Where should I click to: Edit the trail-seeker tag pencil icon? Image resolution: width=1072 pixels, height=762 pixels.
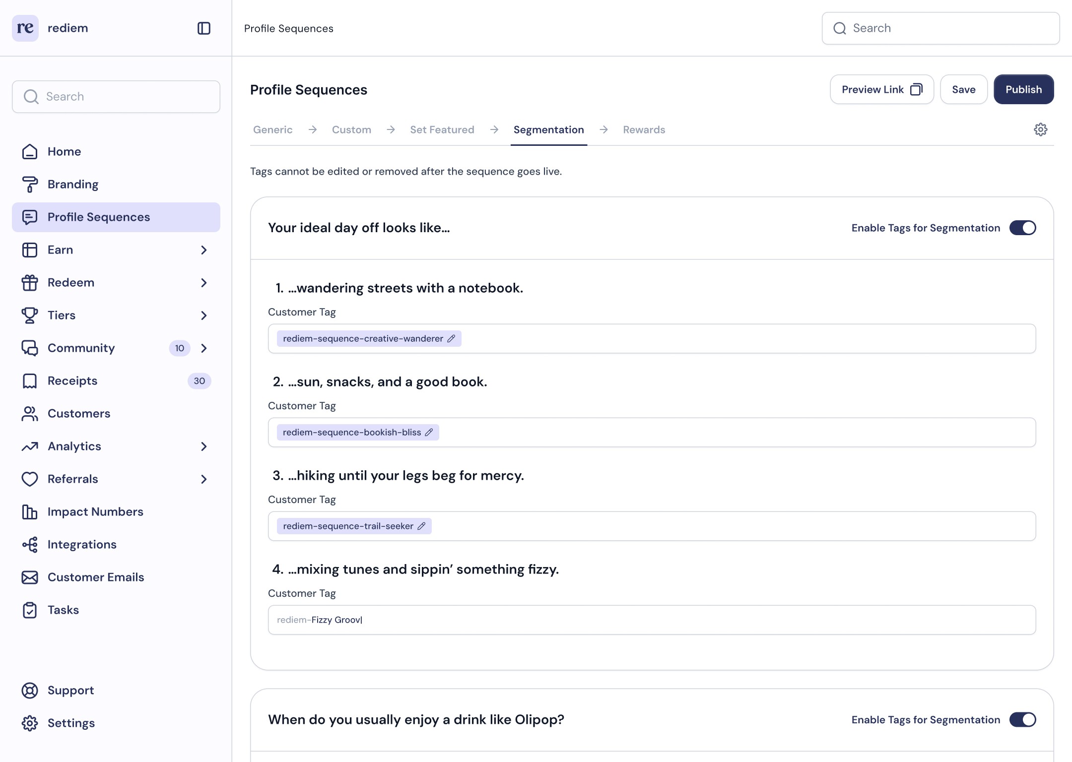(421, 526)
